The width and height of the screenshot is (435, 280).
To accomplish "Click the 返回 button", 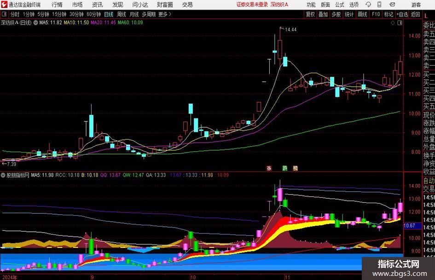I will (415, 14).
